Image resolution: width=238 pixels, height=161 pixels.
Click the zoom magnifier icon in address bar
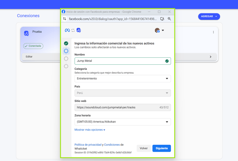169,19
